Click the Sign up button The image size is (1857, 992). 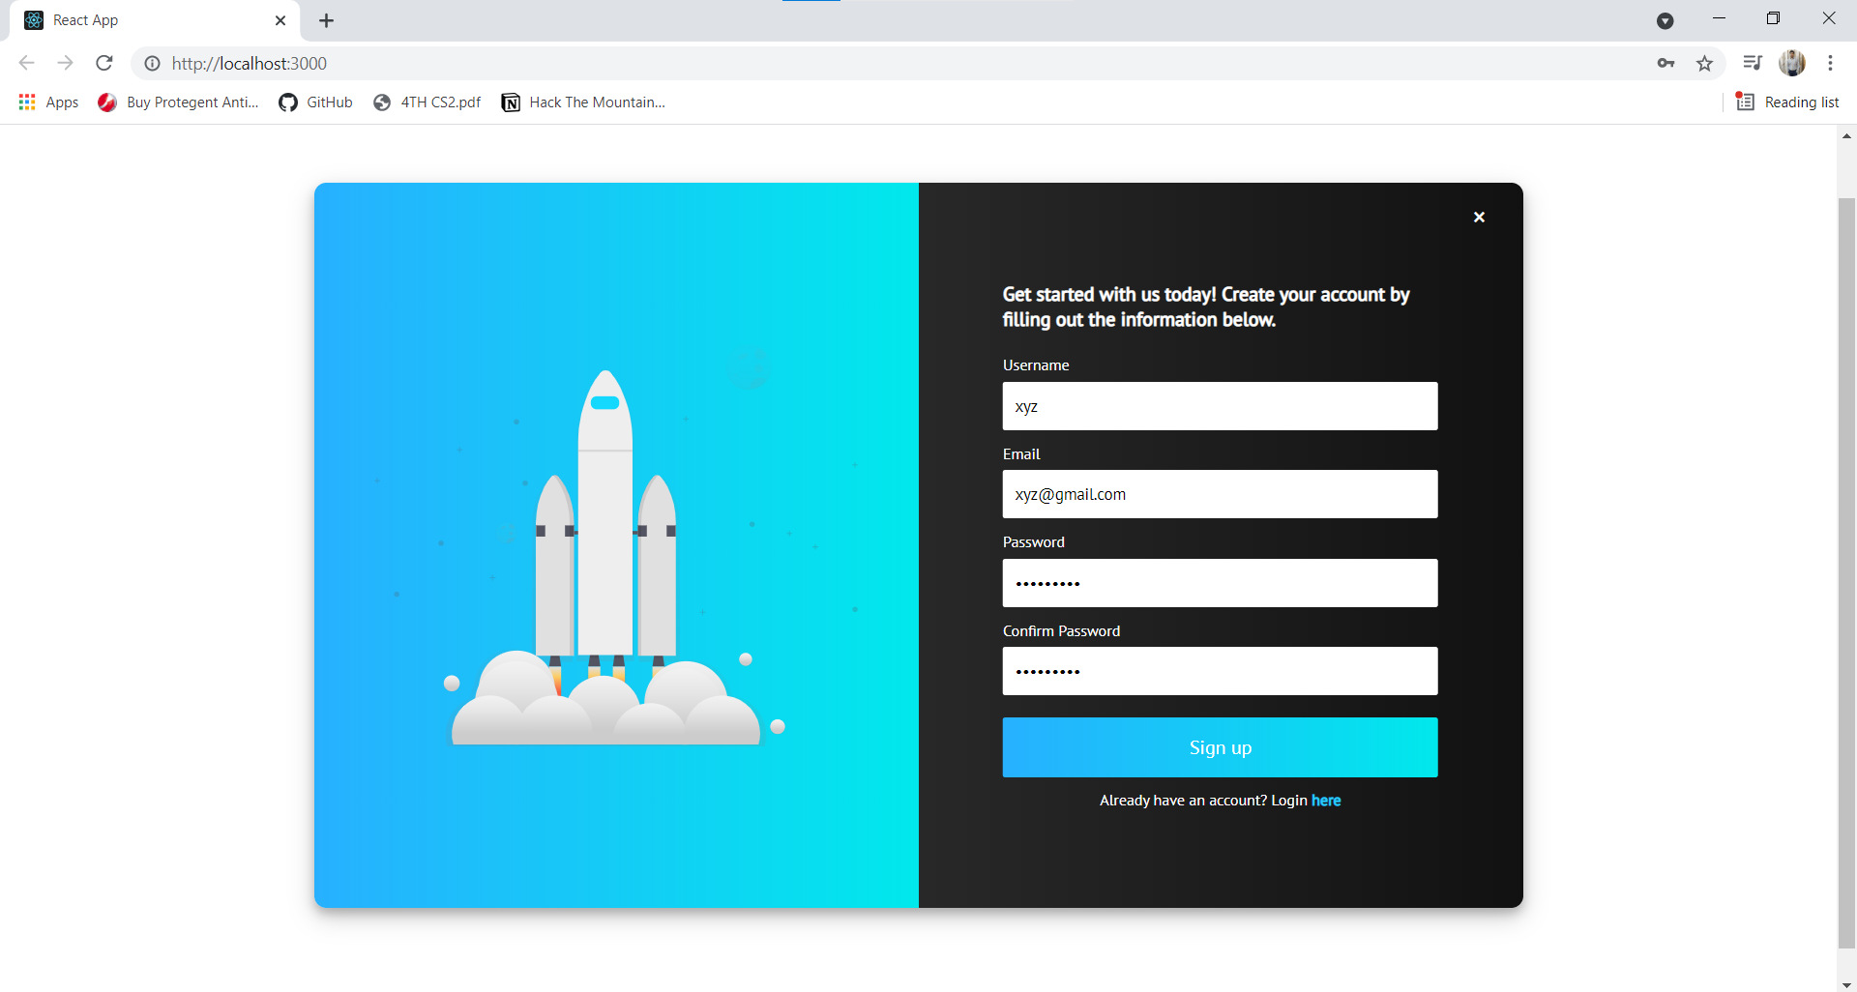click(1220, 747)
